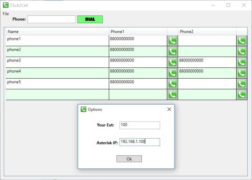Call Phone2 number for phone3 row

[242, 62]
